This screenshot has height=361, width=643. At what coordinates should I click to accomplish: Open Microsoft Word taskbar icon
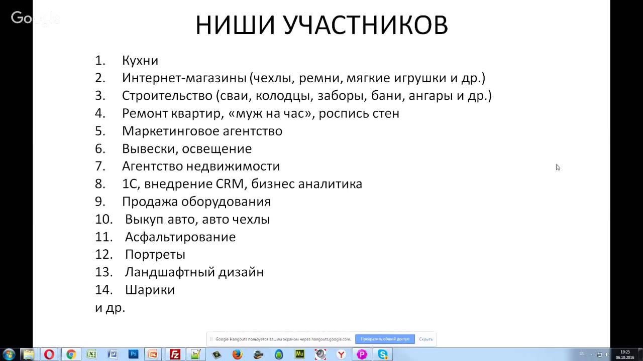tap(113, 354)
